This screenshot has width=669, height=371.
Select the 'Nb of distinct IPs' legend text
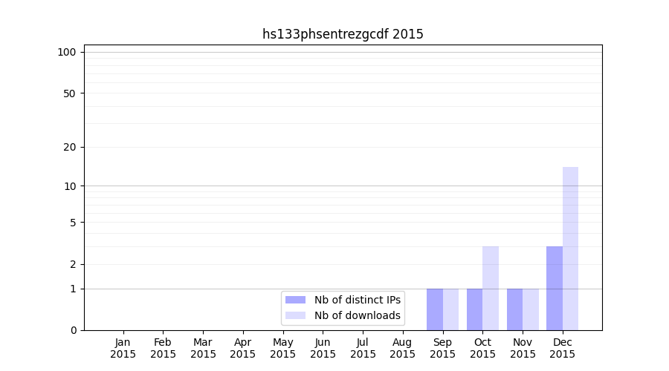[x=357, y=300]
